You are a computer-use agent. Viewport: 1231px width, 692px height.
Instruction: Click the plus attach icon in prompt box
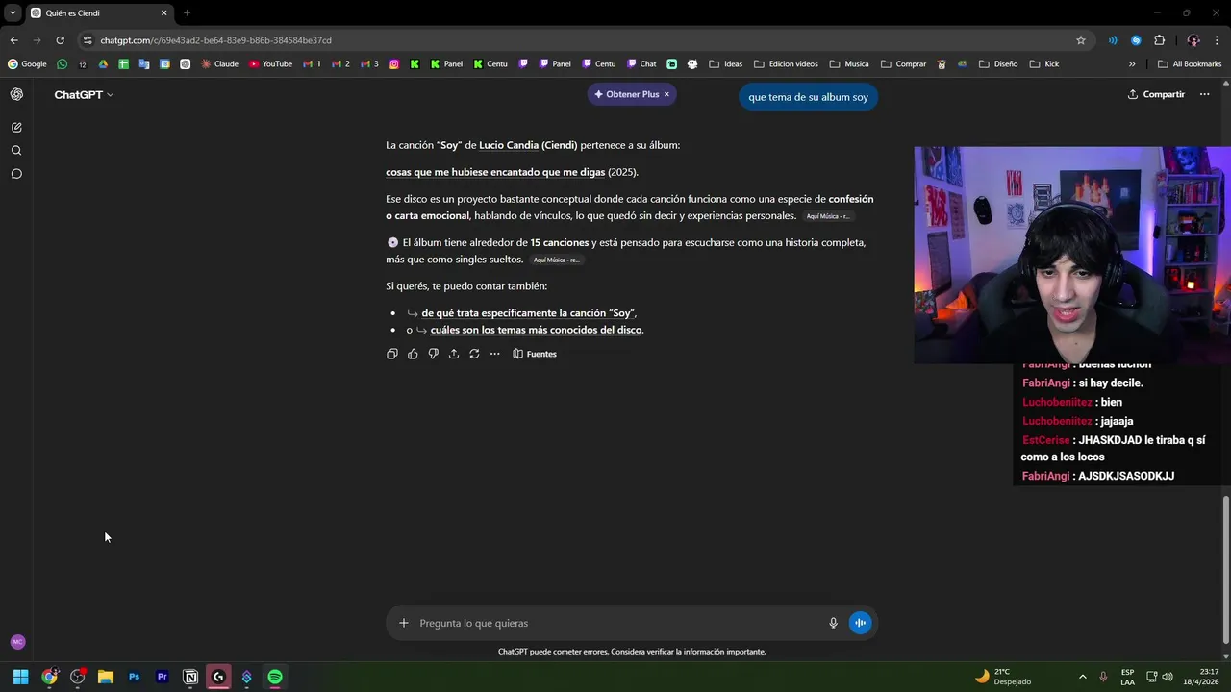tap(404, 623)
